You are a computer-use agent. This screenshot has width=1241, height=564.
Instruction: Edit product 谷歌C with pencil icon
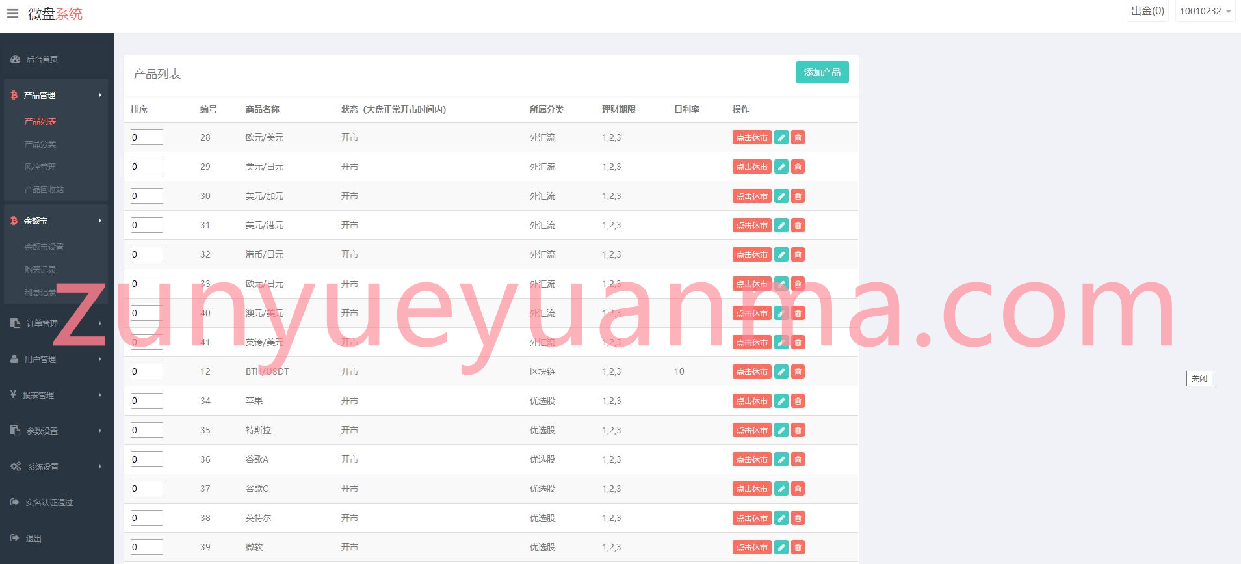[x=781, y=489]
